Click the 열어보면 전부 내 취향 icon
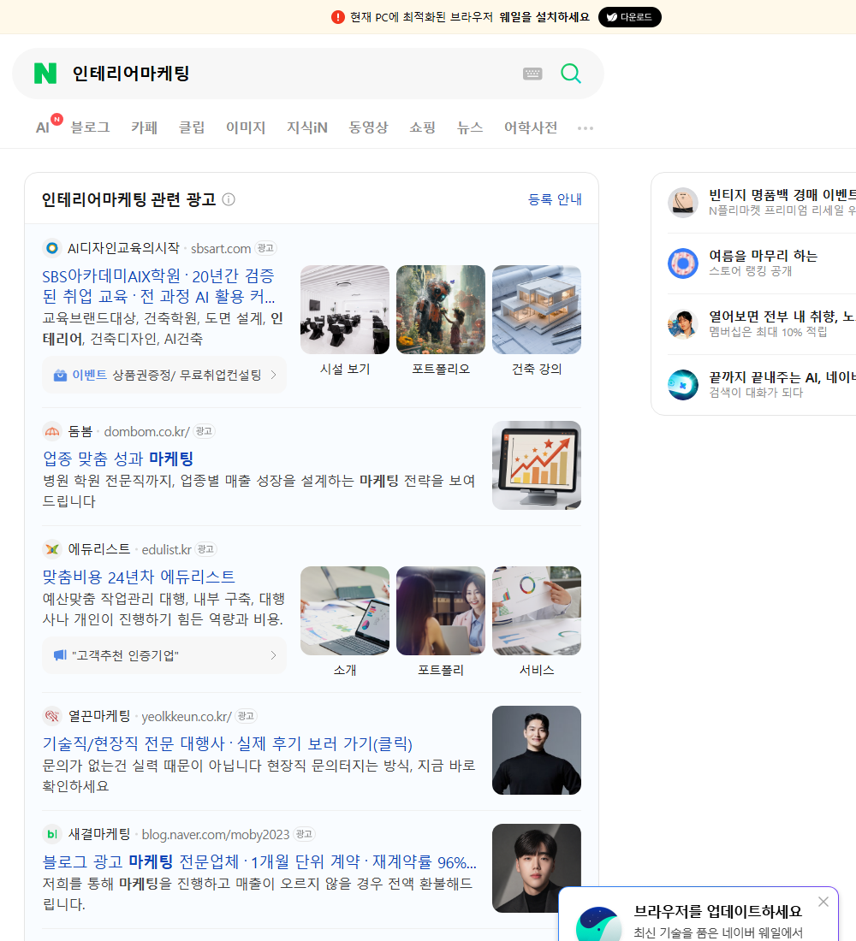 click(683, 323)
